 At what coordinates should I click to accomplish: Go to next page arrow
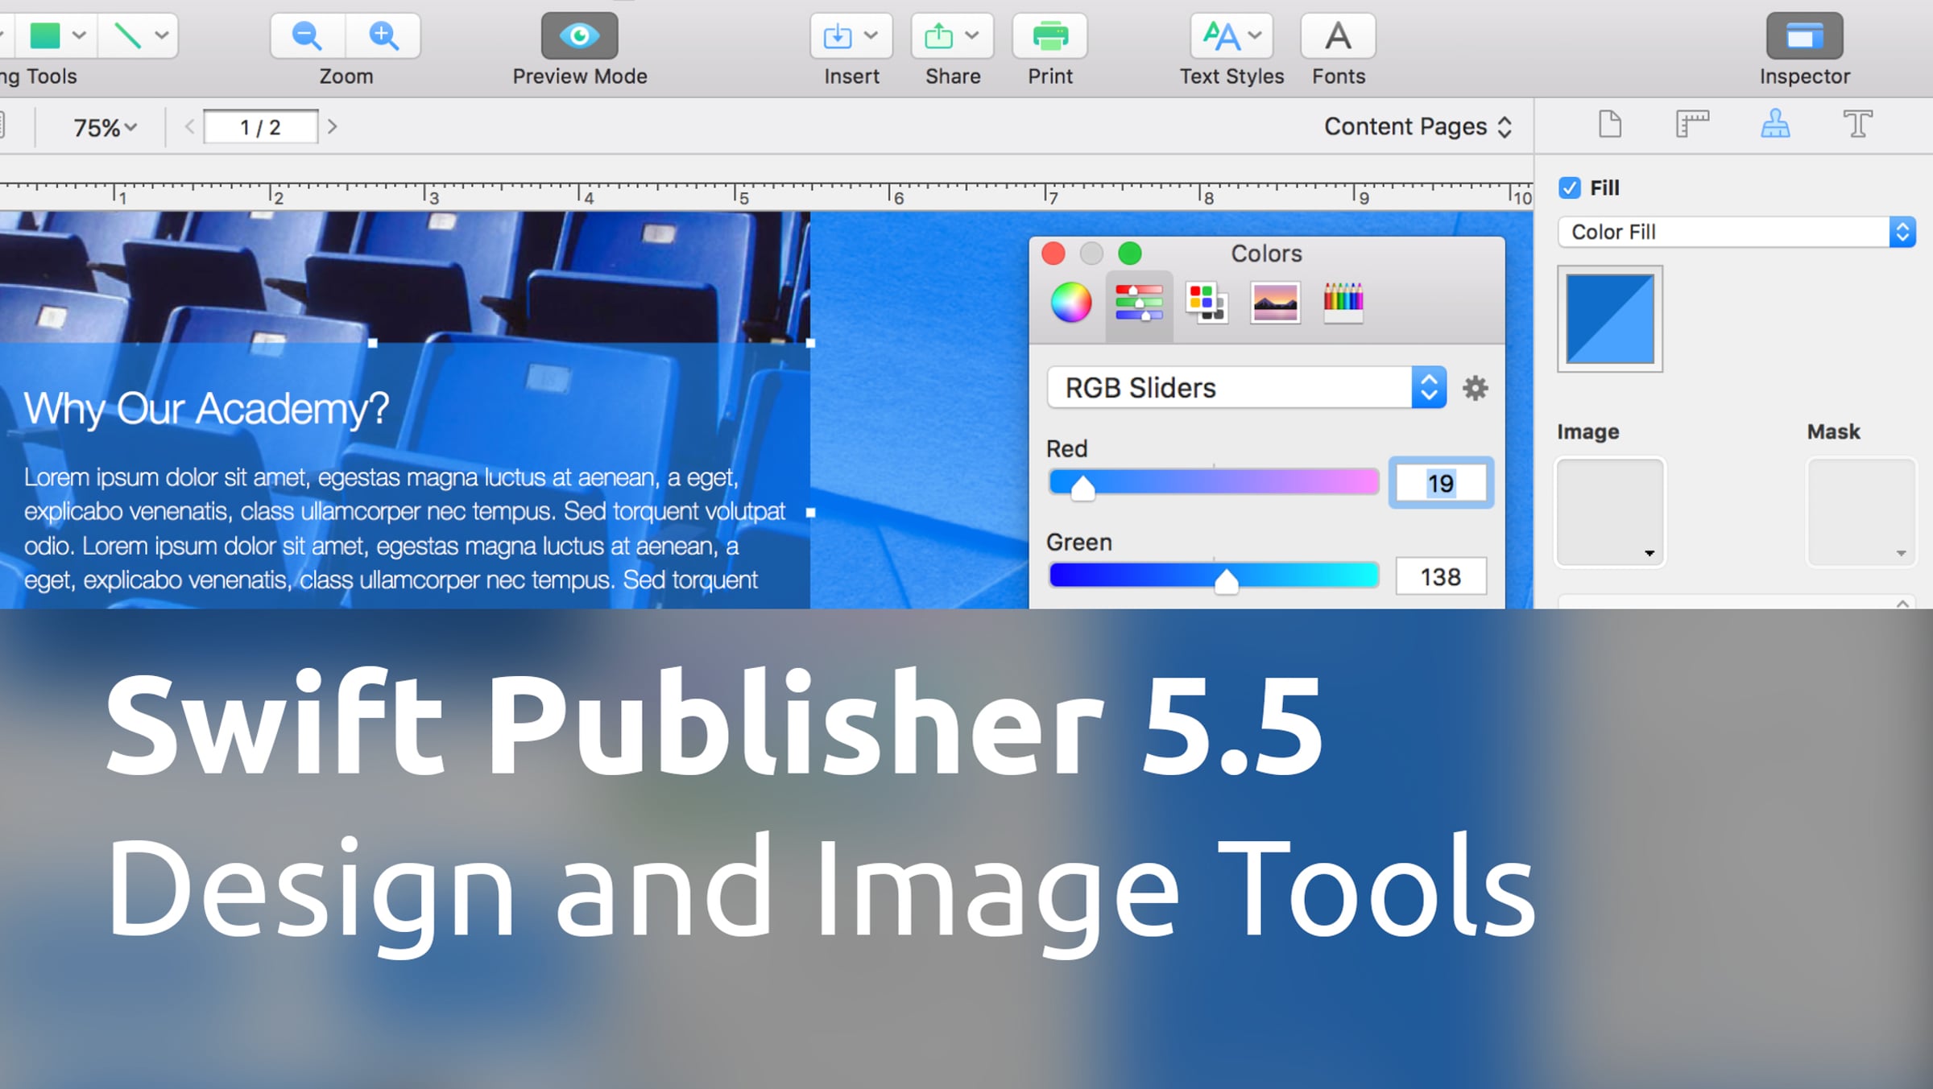click(x=332, y=127)
